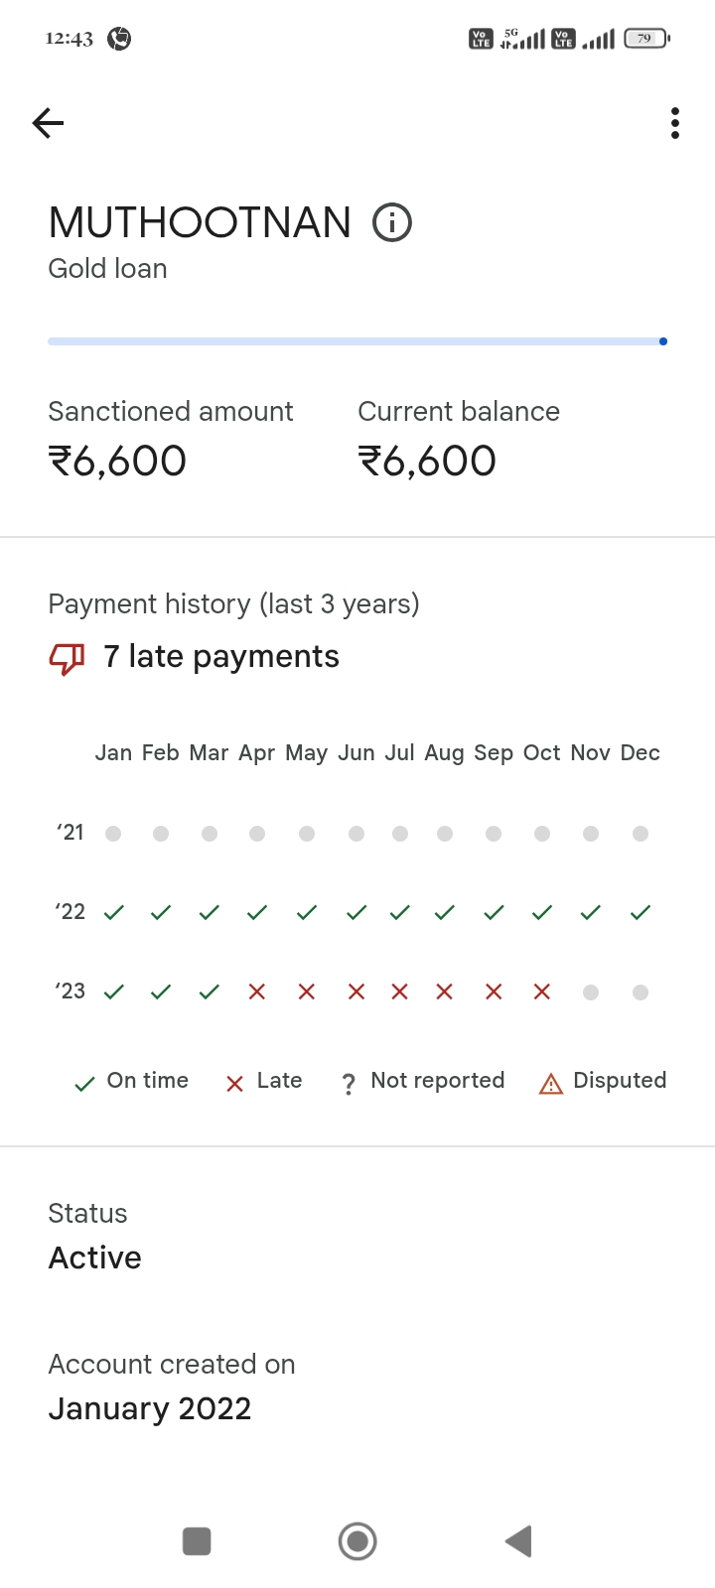Tap the Not reported question mark icon
This screenshot has height=1588, width=715.
tap(349, 1084)
